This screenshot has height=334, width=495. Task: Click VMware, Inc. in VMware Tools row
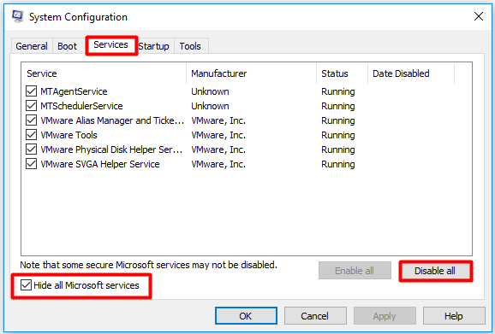point(218,135)
